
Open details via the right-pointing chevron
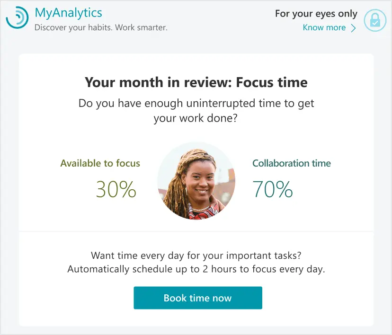pyautogui.click(x=353, y=28)
